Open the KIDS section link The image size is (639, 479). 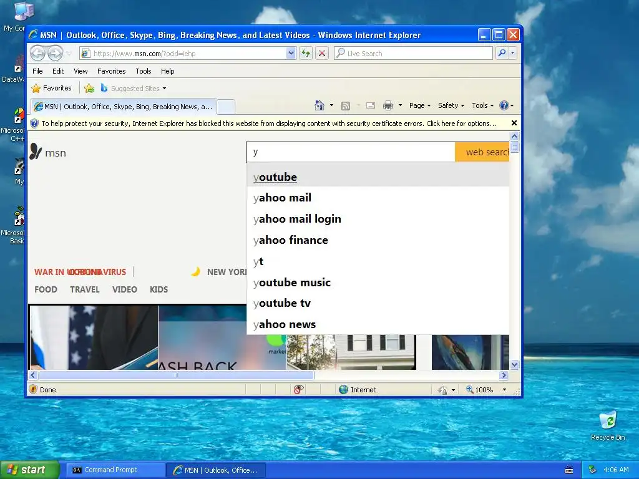click(159, 289)
